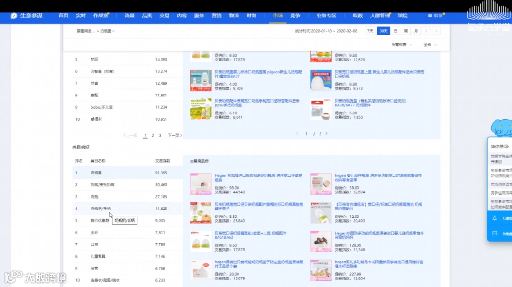Open 人群管理 nav item
512x287 pixels.
coord(380,16)
